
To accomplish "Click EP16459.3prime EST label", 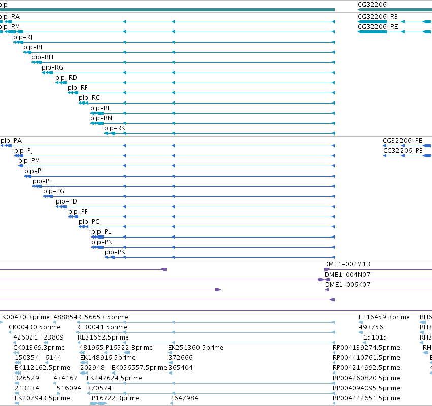I will pyautogui.click(x=384, y=317).
